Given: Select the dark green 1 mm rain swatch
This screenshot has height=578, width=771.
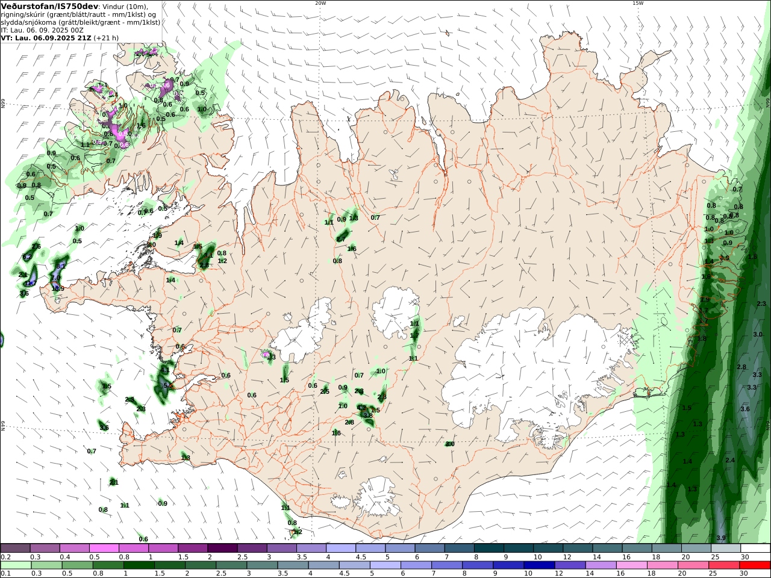Looking at the screenshot, I should pos(138,565).
